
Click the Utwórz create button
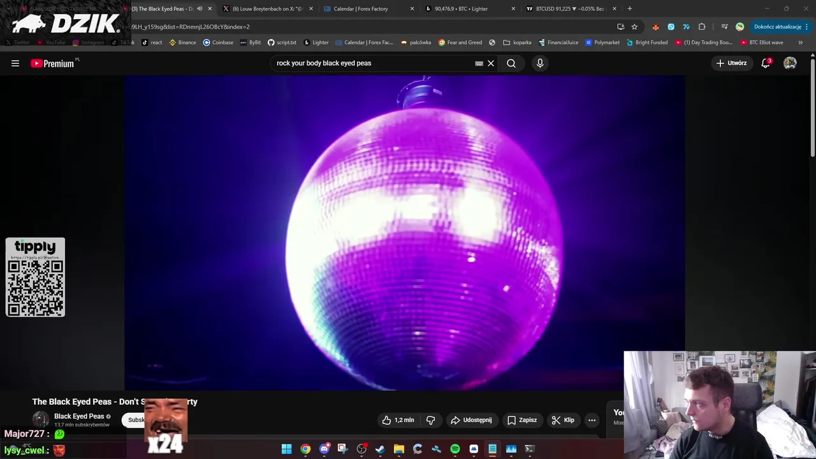(731, 63)
